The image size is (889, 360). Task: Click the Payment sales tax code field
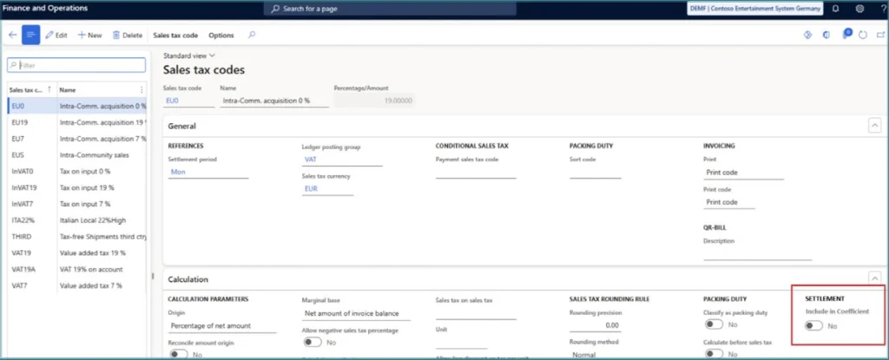tap(476, 172)
